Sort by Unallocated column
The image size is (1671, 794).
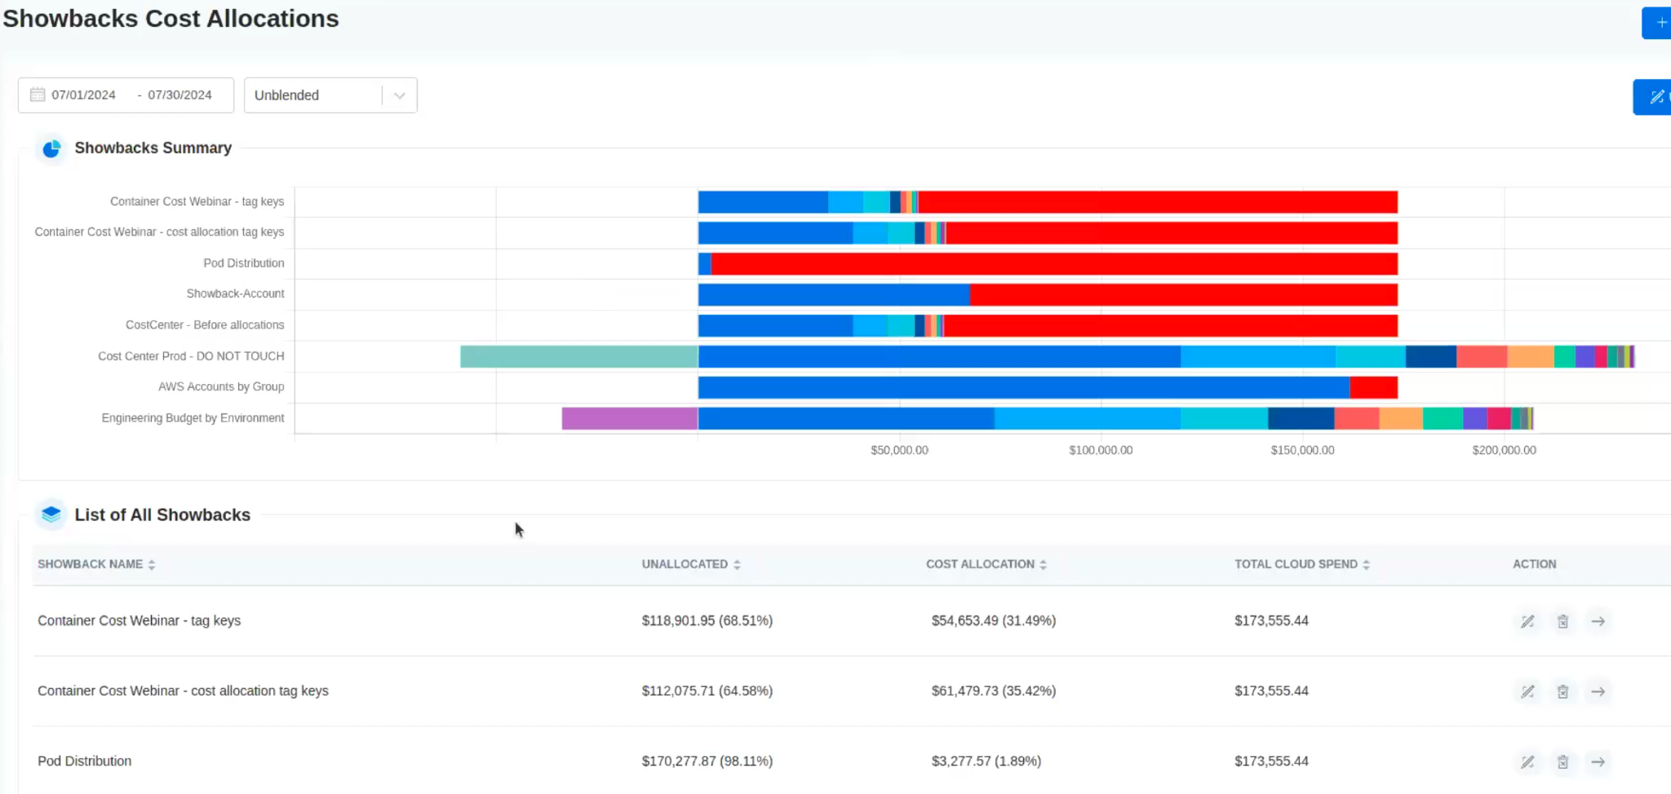click(x=691, y=564)
